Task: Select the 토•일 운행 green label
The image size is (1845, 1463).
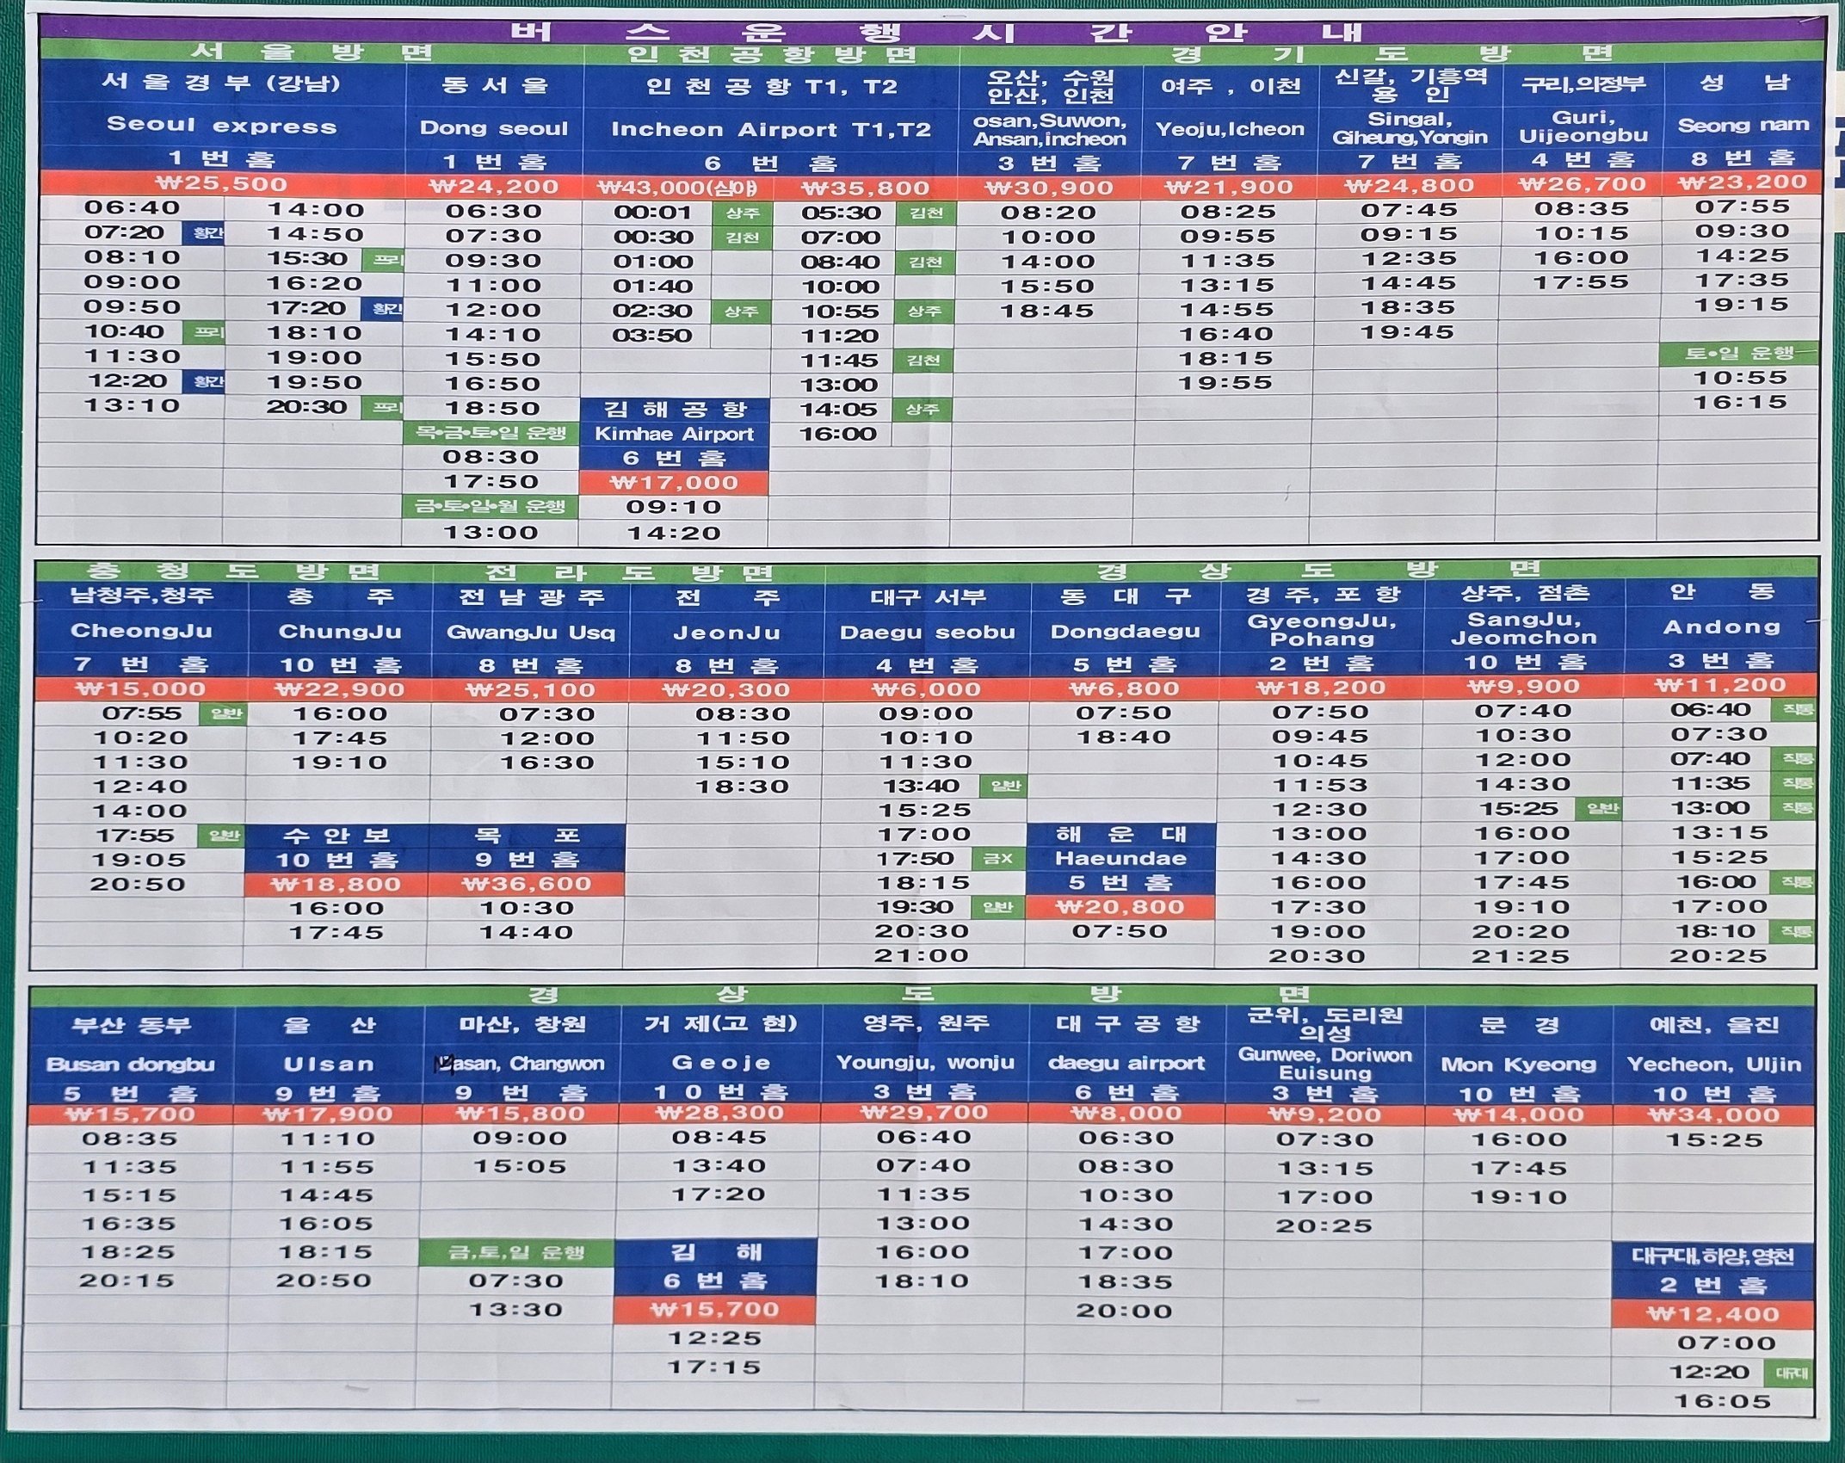Action: (1738, 354)
